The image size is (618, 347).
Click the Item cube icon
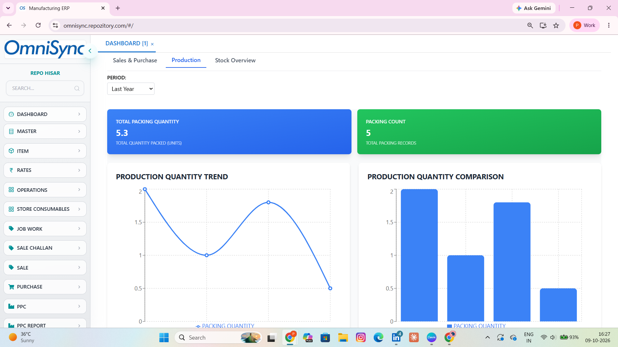click(11, 151)
